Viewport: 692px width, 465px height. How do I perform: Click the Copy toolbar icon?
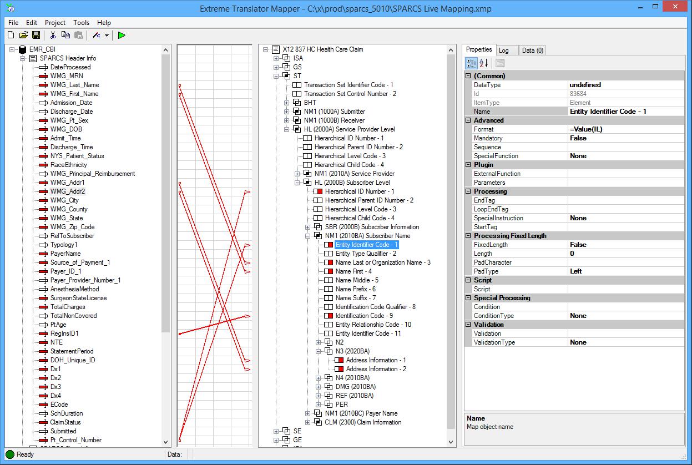pyautogui.click(x=65, y=35)
